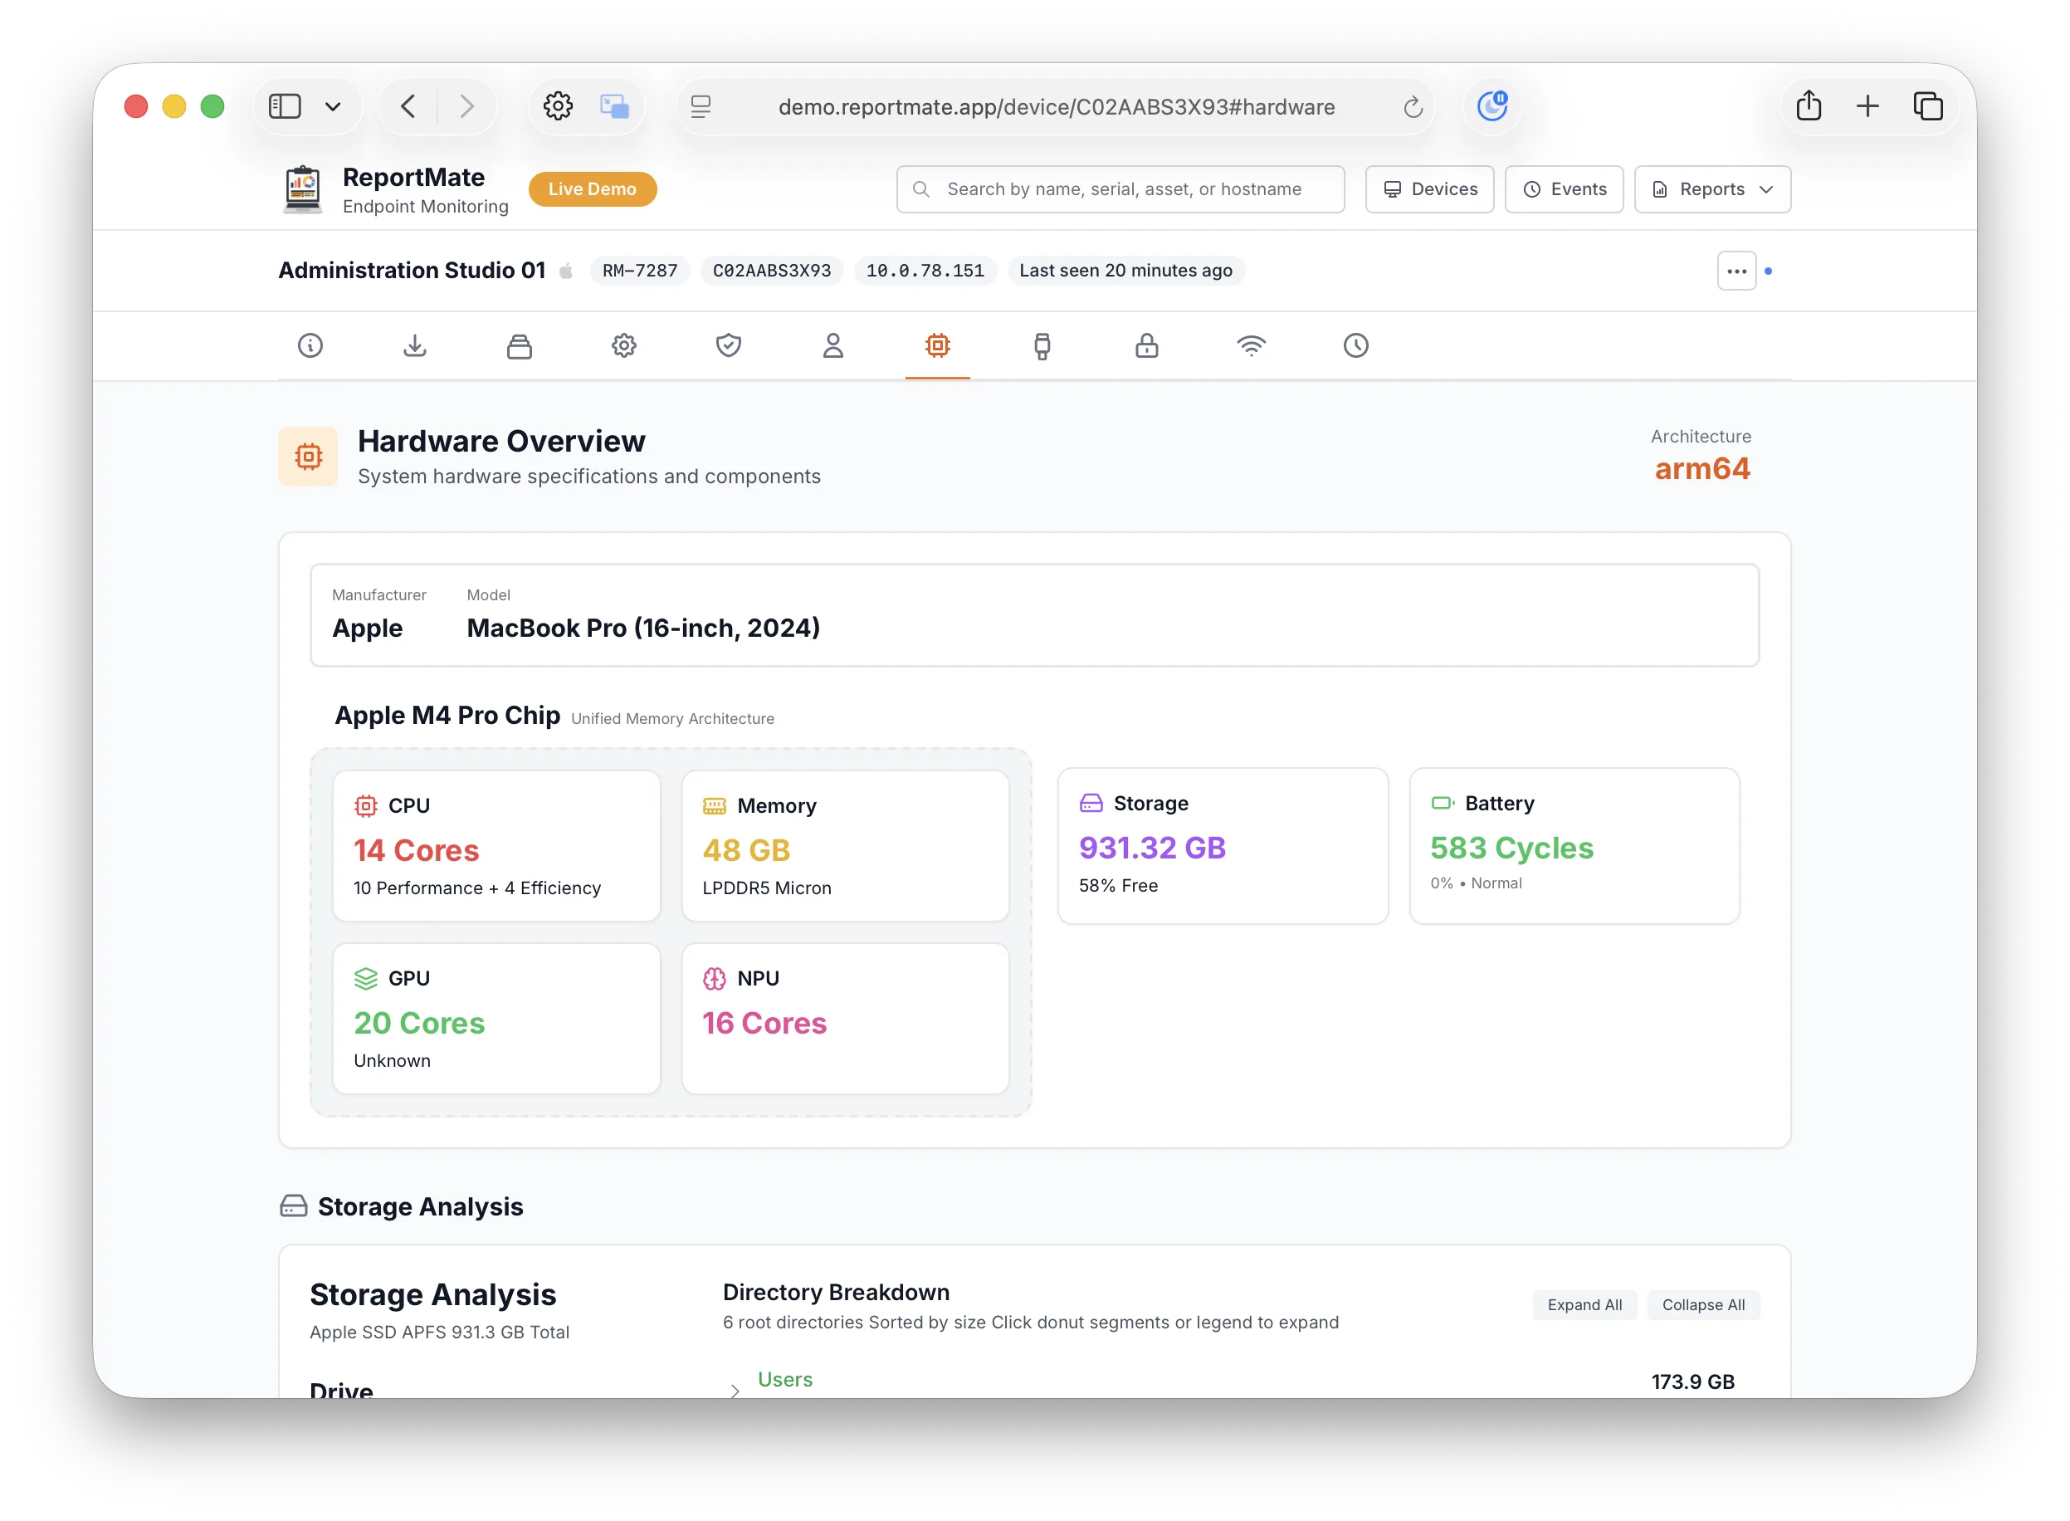Open the clock history tab icon
The height and width of the screenshot is (1521, 2070).
click(1355, 345)
